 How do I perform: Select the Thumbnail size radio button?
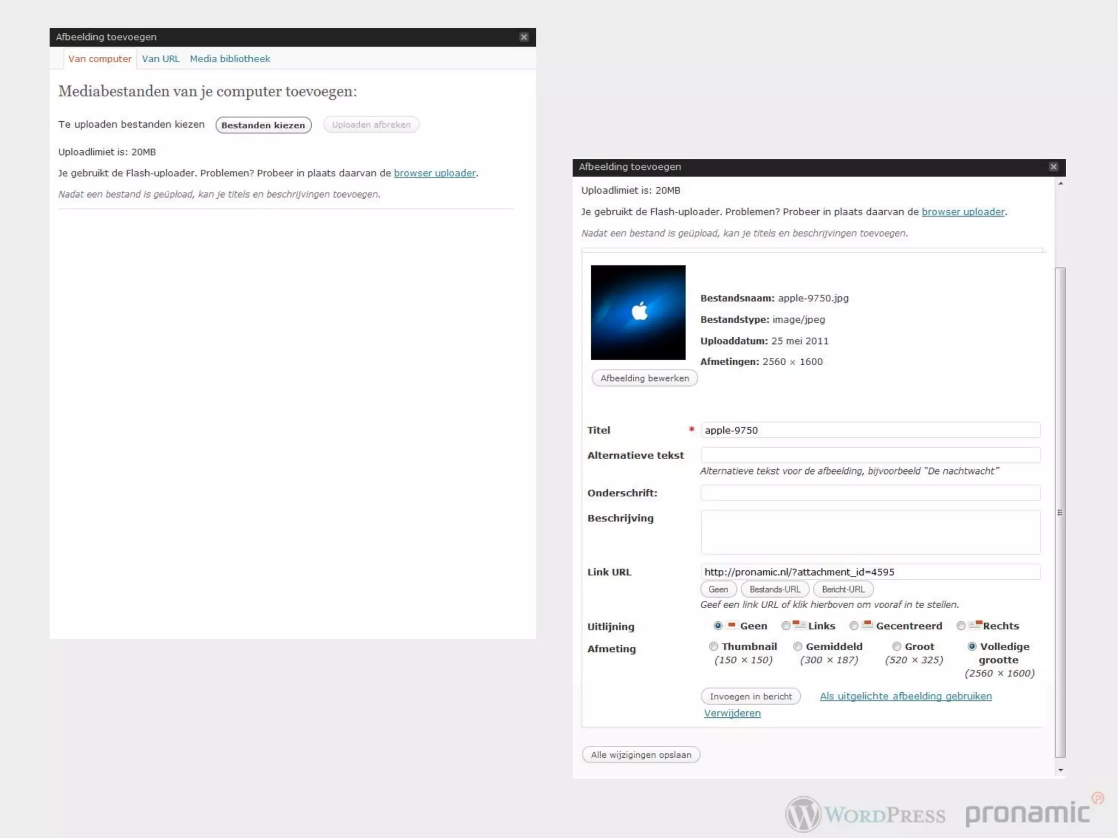713,646
